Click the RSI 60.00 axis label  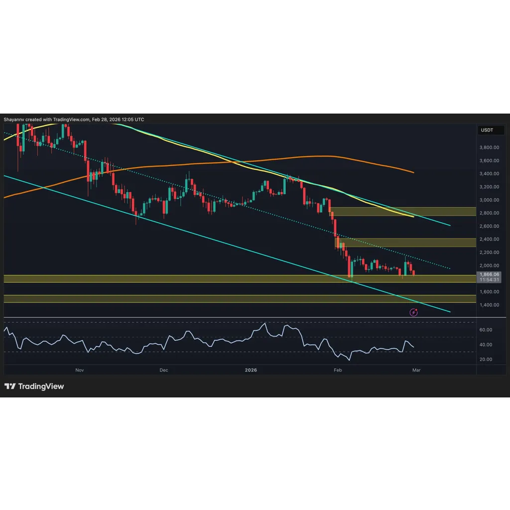point(486,330)
